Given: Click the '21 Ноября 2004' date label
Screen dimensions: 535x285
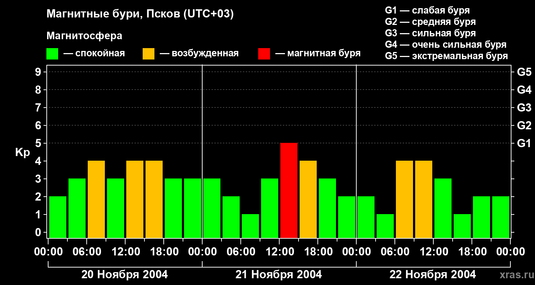Looking at the screenshot, I should pos(279,275).
